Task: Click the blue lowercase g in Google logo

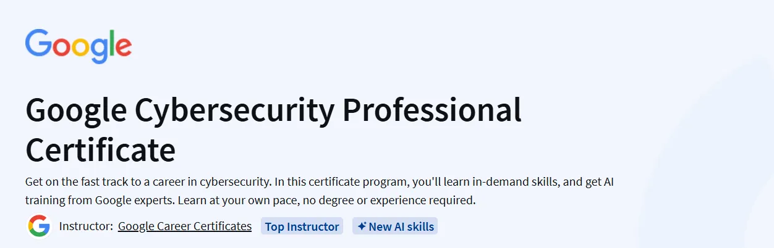Action: tap(100, 51)
